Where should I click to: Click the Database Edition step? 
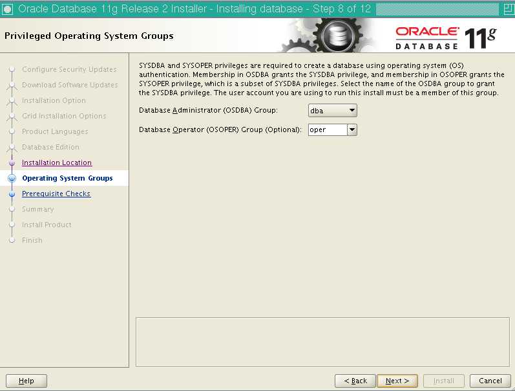point(50,147)
